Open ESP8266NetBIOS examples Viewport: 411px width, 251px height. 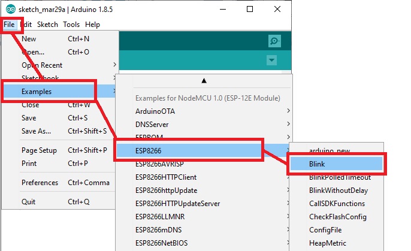coord(204,243)
